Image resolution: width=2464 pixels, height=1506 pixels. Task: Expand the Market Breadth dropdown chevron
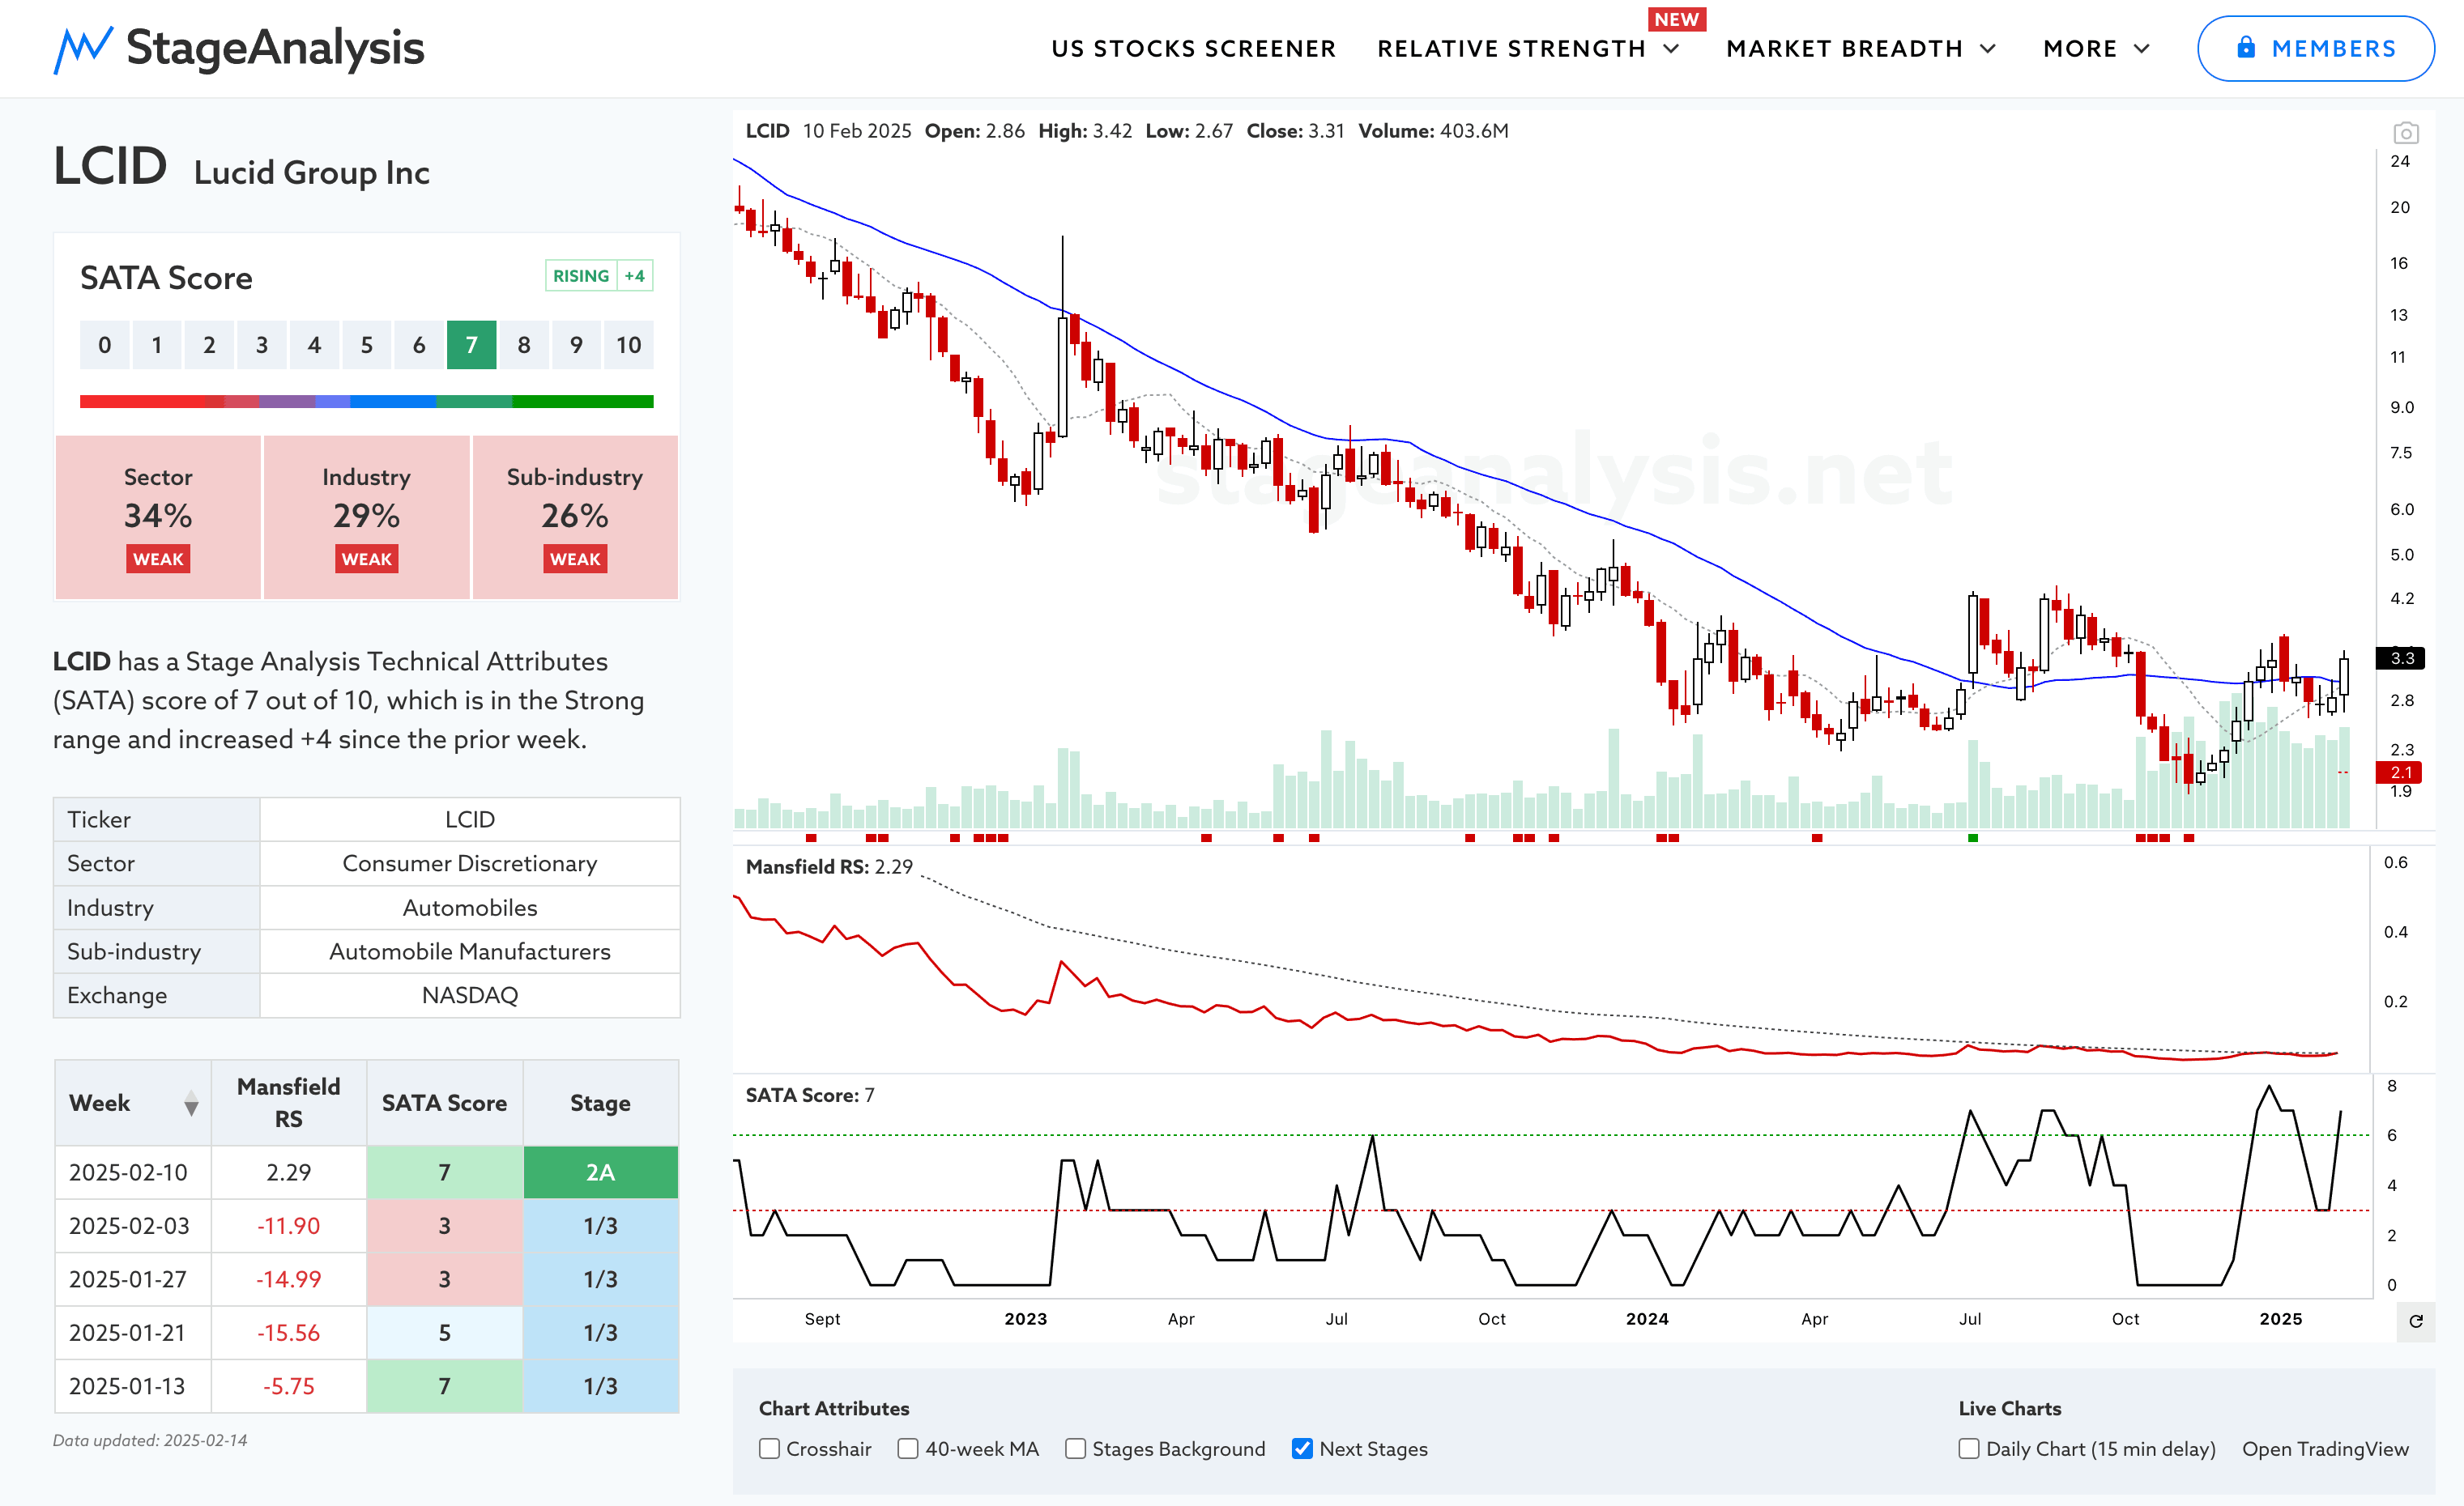(1988, 49)
